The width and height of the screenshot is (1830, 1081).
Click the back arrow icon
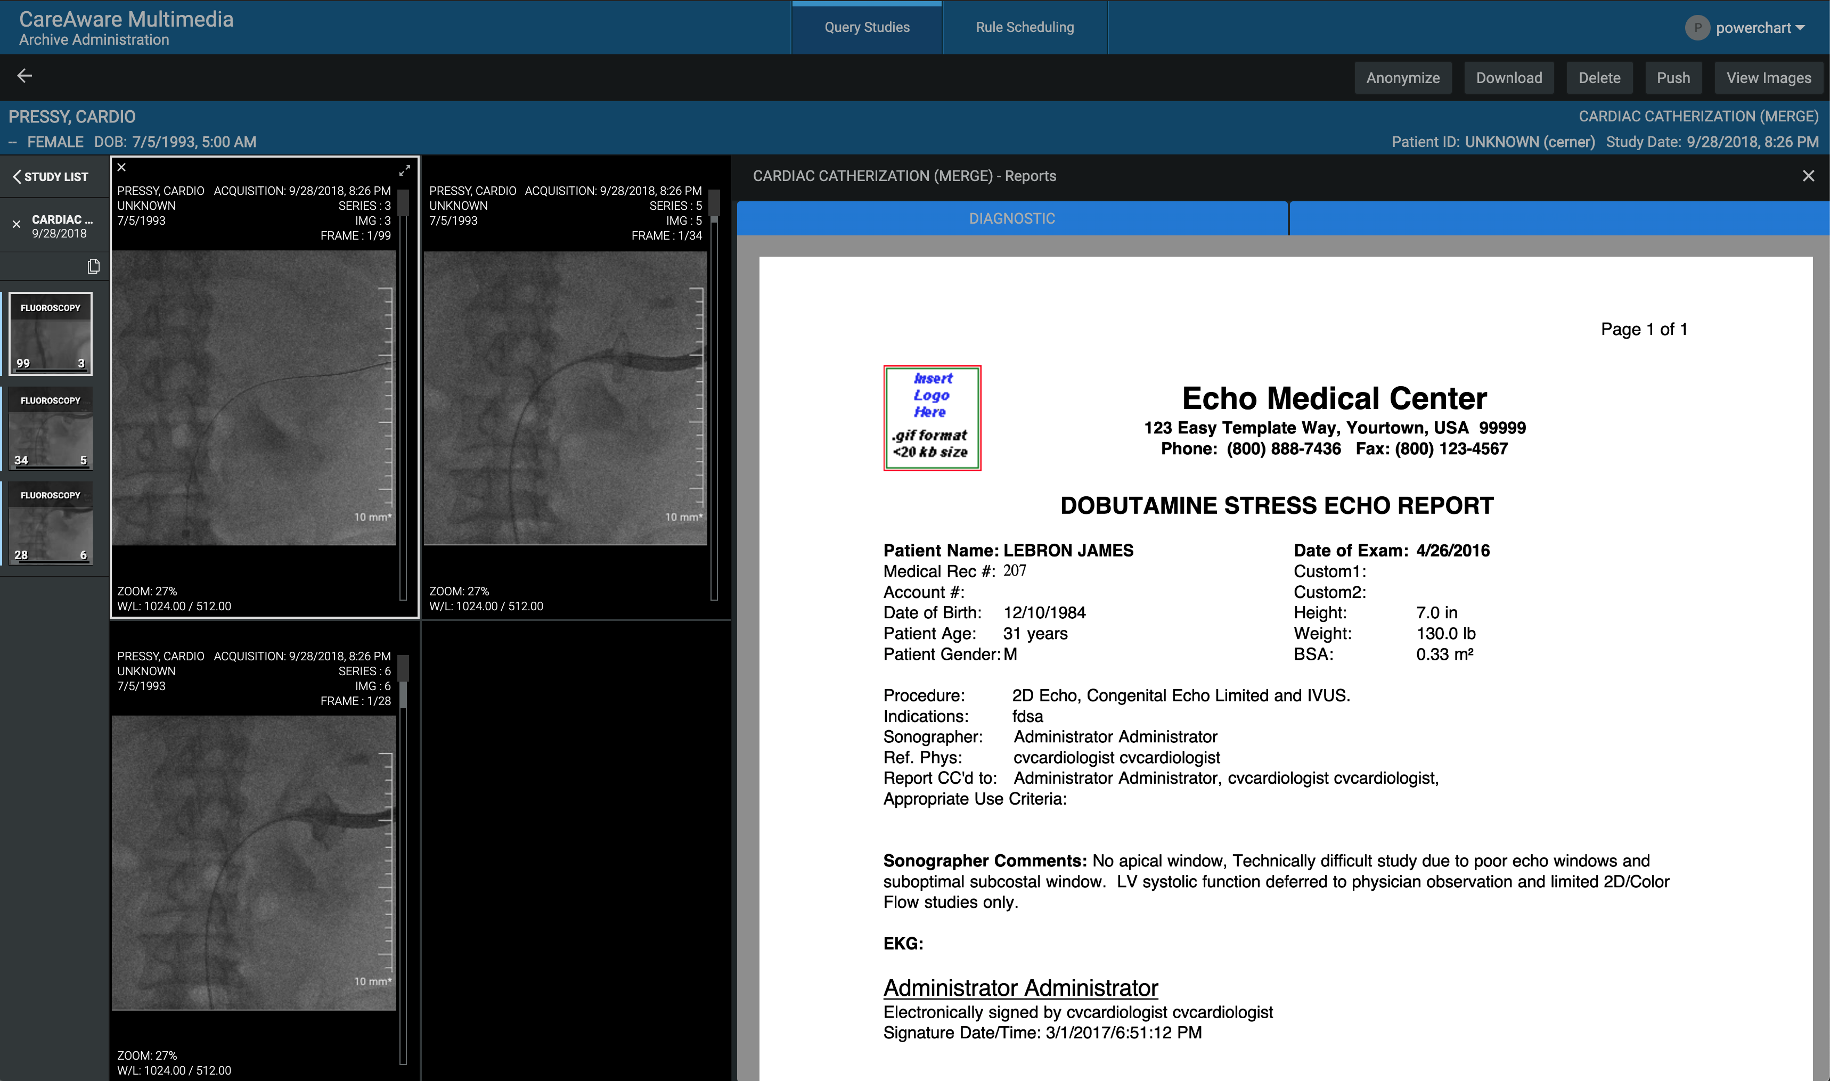click(25, 76)
